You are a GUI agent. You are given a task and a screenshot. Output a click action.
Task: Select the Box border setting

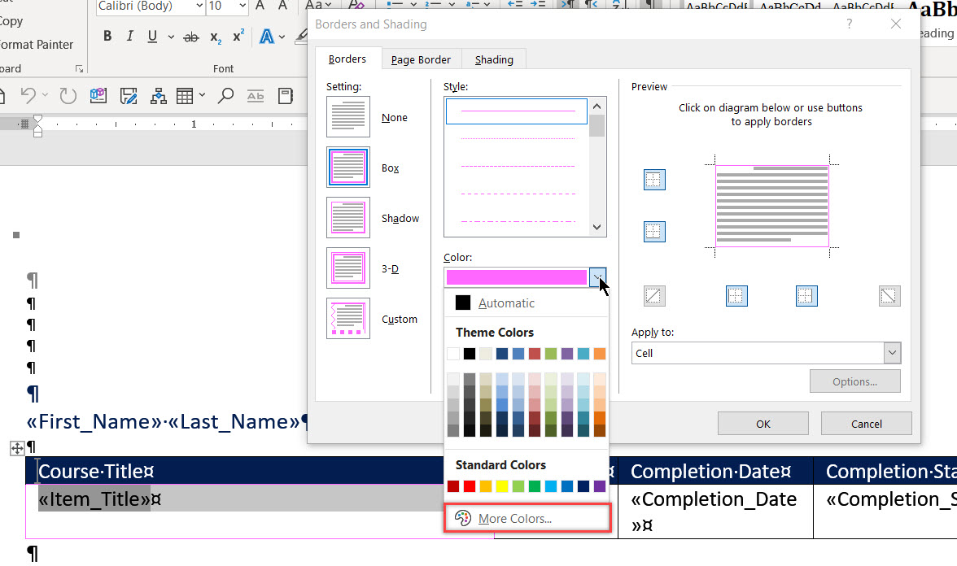pyautogui.click(x=348, y=168)
